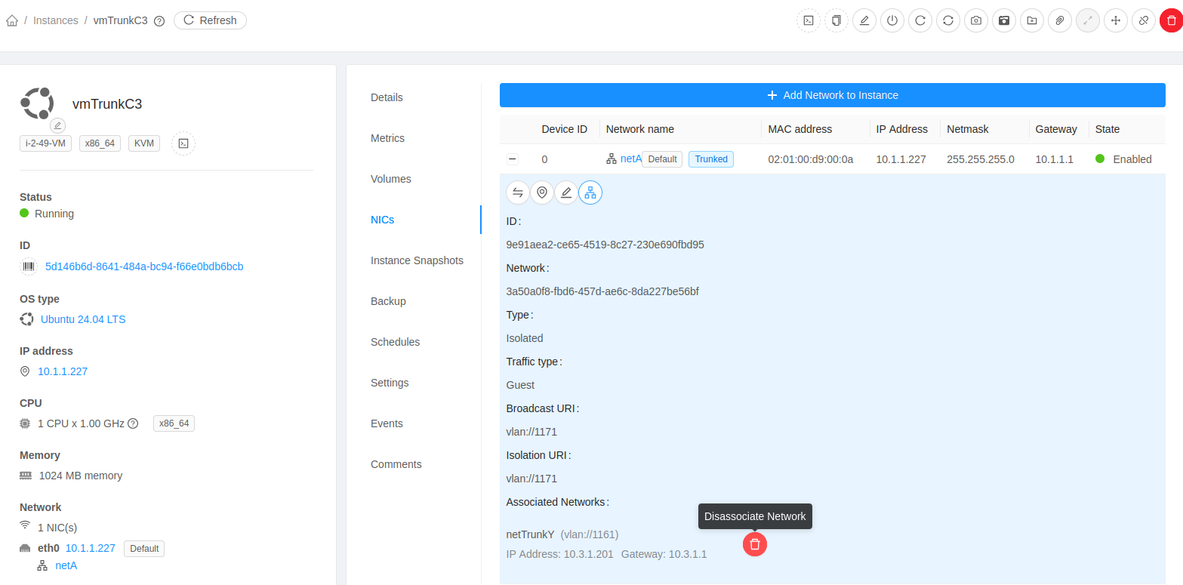Viewport: 1183px width, 585px height.
Task: Click the migrate instance cross-arrows icon
Action: click(1116, 20)
